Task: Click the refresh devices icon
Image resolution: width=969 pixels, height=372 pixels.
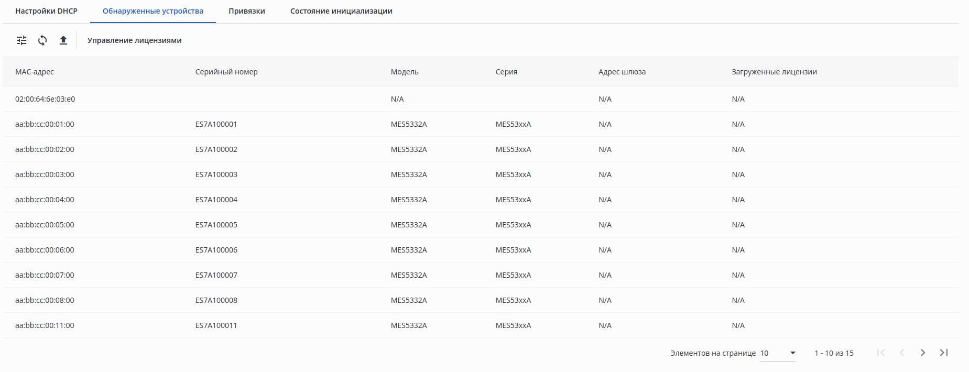Action: 42,40
